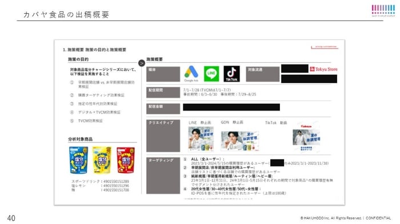
Task: Click the circular arrow icon between sections
Action: 142,63
